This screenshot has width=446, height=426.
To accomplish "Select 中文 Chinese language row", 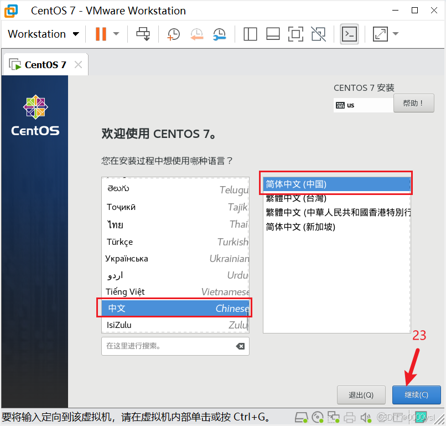I will click(x=175, y=308).
